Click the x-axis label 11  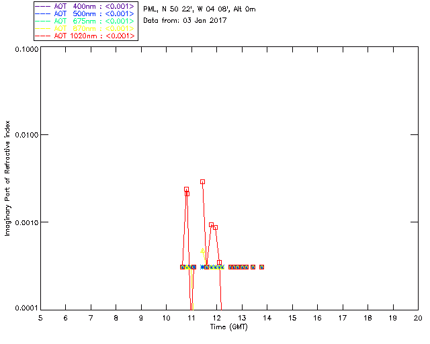(x=191, y=318)
